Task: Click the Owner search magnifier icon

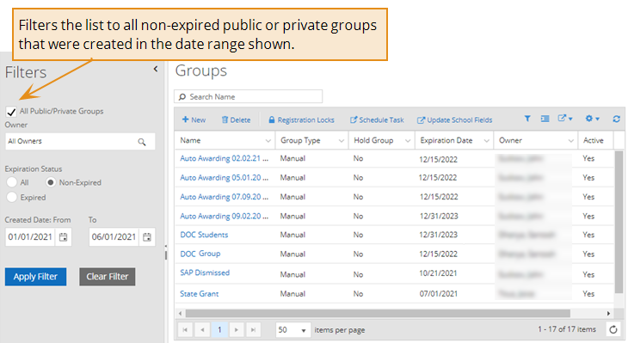Action: click(x=142, y=142)
